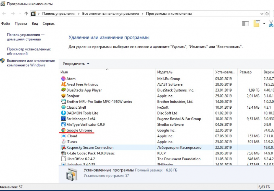The width and height of the screenshot is (274, 191).
Task: Click Программы и компоненты breadcrumb
Action: 169,14
